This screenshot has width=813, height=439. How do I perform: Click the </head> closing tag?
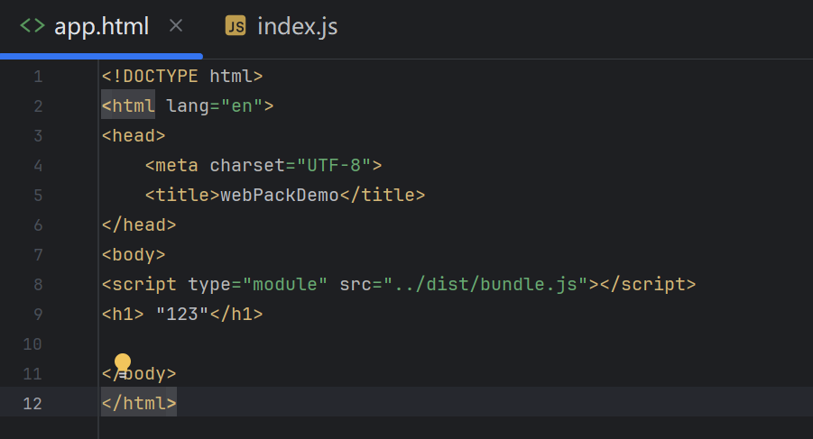coord(139,224)
